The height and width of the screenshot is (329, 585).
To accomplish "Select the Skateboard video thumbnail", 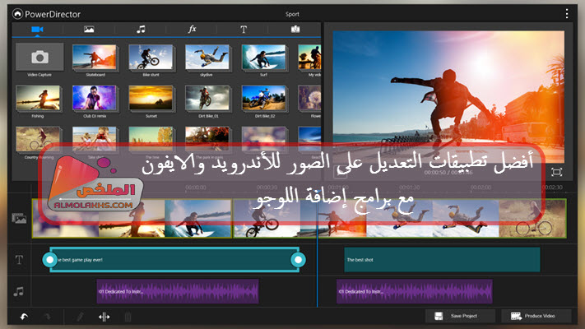I will (x=95, y=57).
